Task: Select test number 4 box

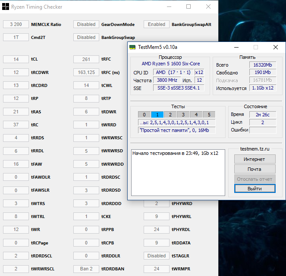Action: 196,115
